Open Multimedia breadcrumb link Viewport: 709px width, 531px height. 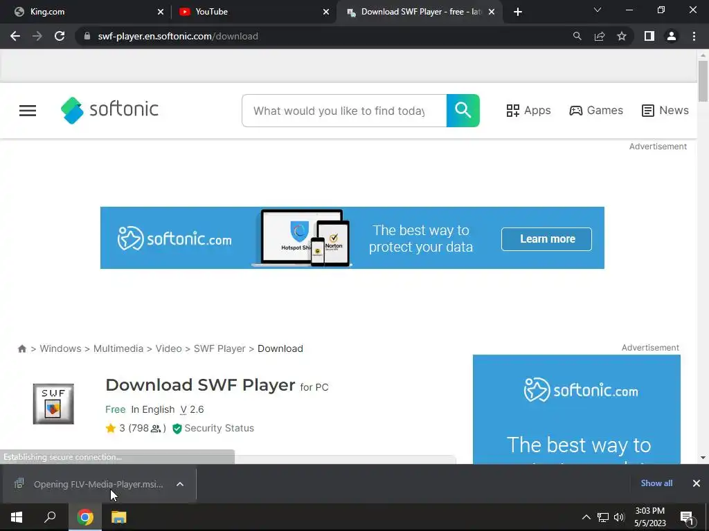click(118, 348)
